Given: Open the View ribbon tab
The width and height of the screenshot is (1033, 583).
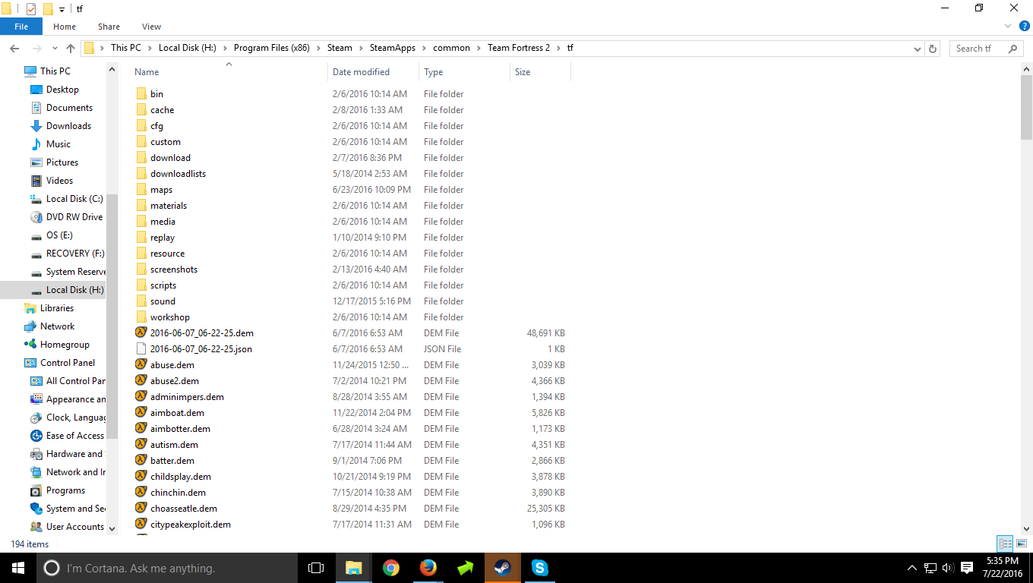Looking at the screenshot, I should point(151,27).
